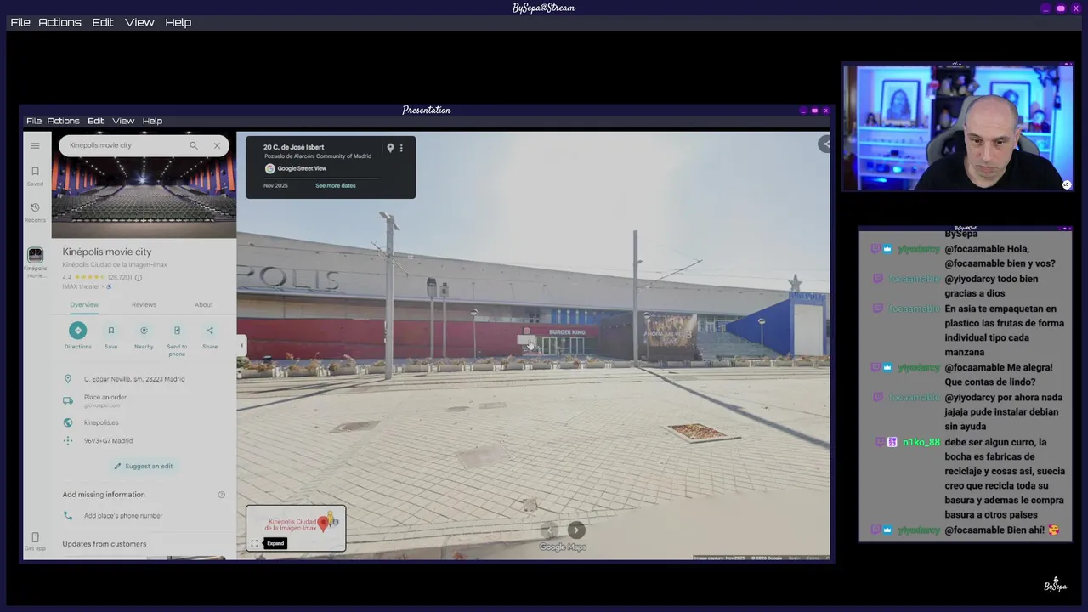Open Help menu in Presentation window
The width and height of the screenshot is (1088, 612).
[x=153, y=121]
